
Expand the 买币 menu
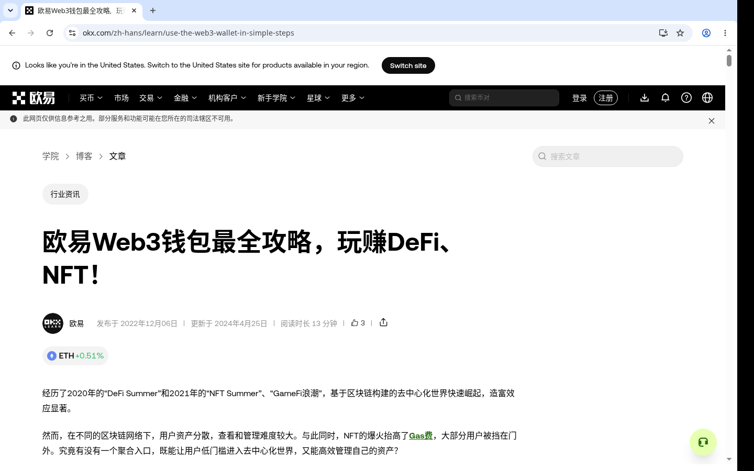coord(91,98)
